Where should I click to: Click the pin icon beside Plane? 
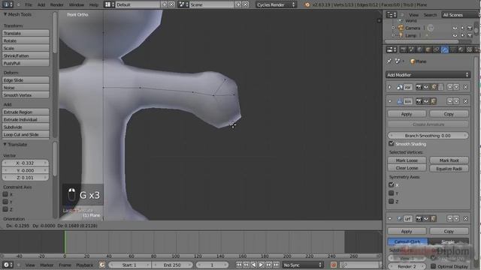point(389,61)
